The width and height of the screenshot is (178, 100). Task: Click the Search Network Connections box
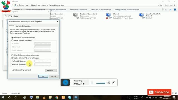click(x=170, y=5)
